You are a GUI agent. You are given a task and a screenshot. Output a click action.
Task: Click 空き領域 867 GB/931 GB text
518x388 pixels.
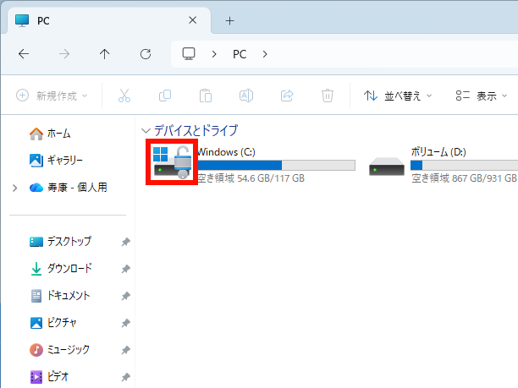[464, 178]
